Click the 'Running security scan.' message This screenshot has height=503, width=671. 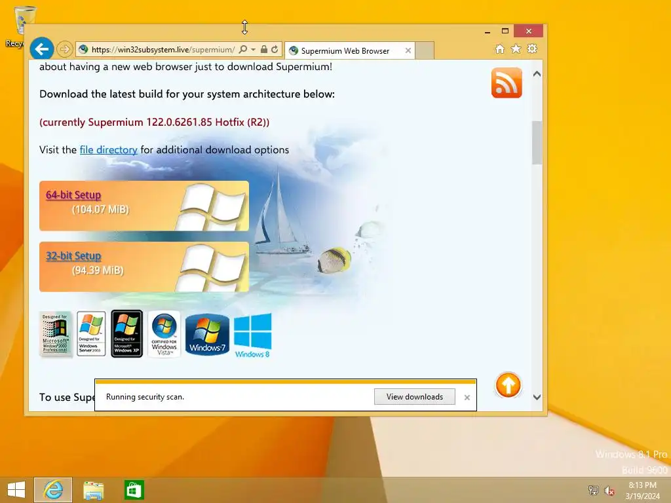coord(145,396)
